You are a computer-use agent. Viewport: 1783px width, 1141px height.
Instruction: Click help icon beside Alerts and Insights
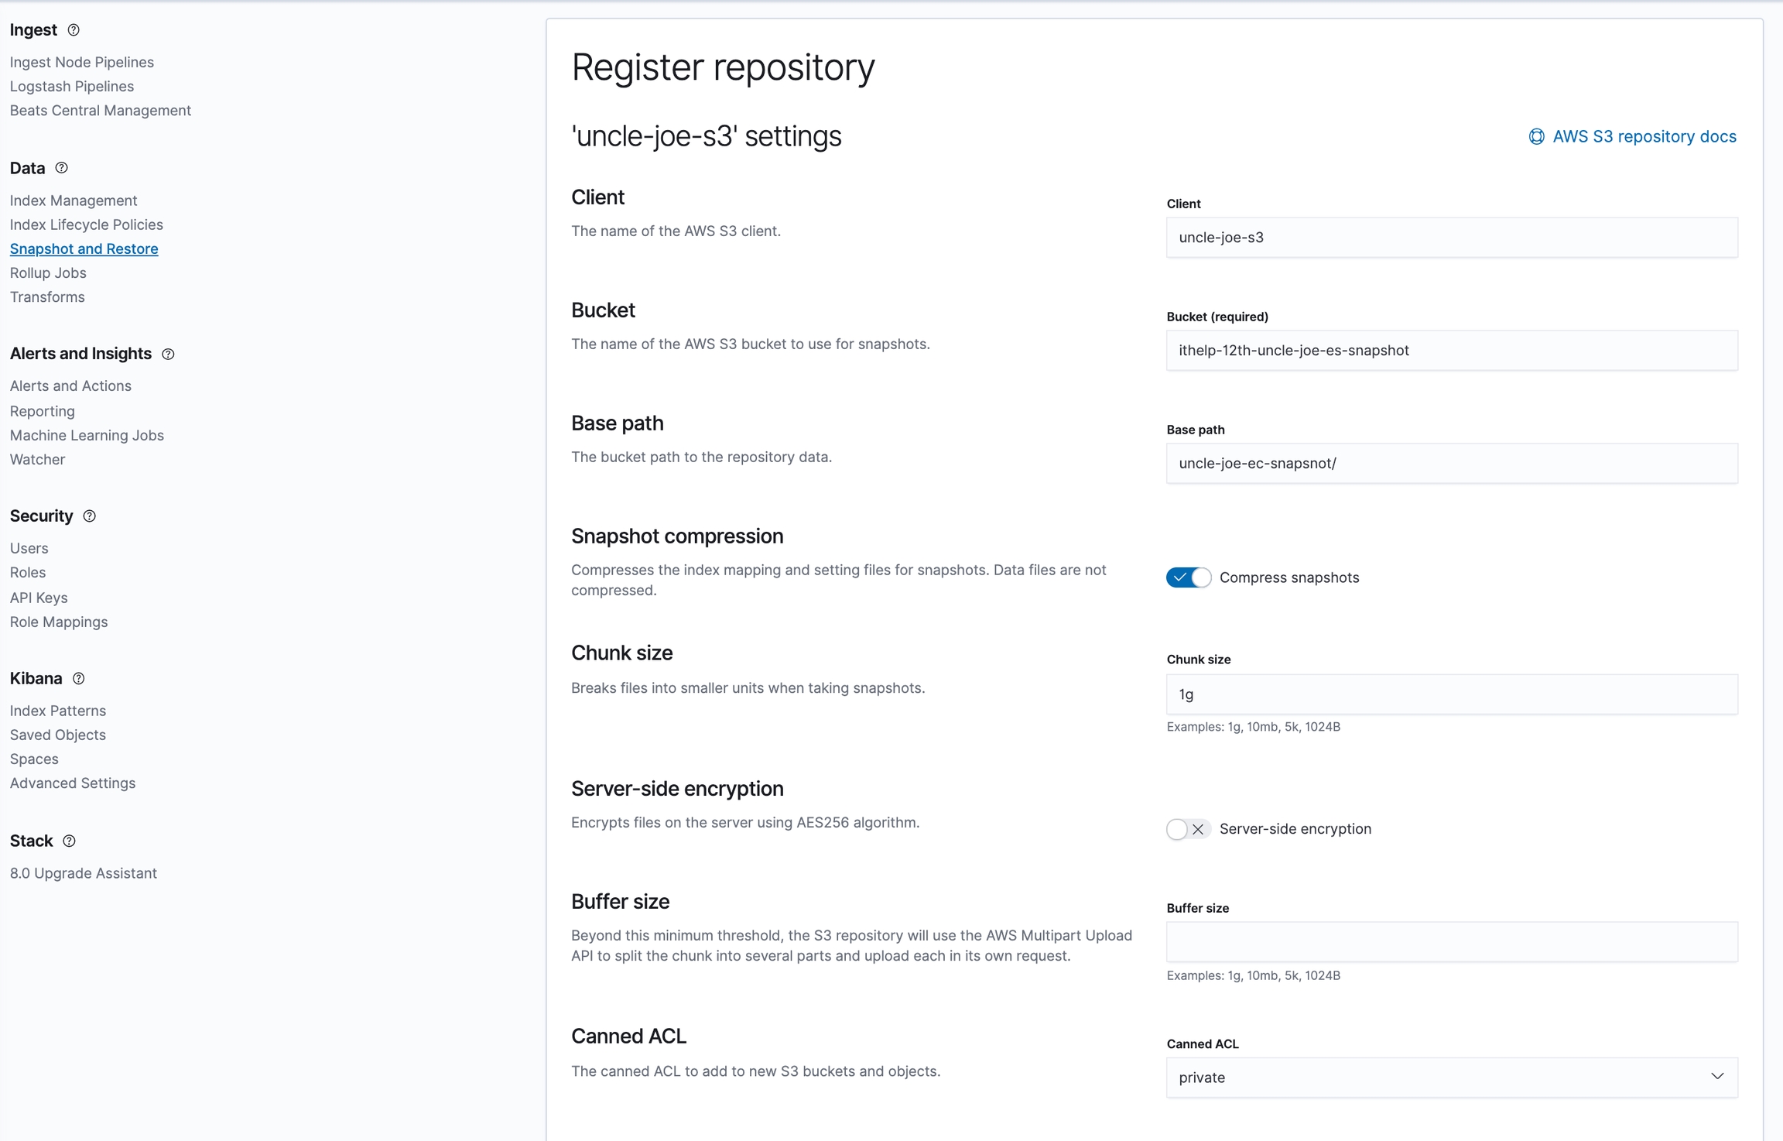168,354
